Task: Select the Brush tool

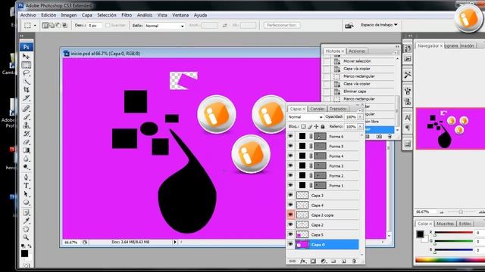Action: 26,116
